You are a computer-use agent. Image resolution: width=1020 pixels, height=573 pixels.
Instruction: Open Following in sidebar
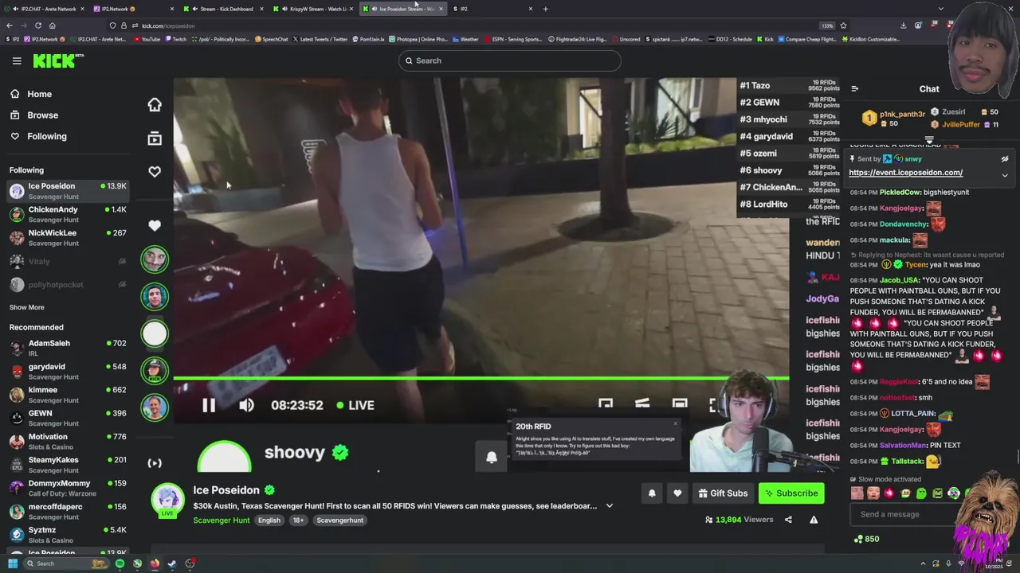pyautogui.click(x=46, y=136)
